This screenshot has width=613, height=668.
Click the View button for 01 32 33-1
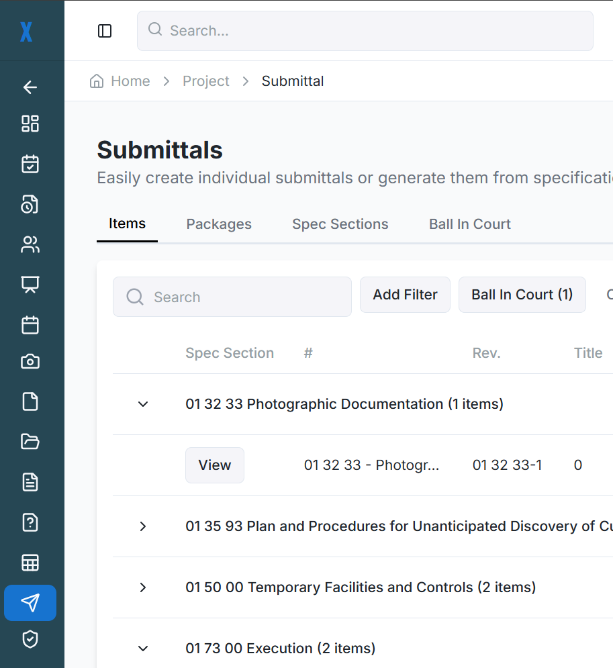tap(214, 465)
